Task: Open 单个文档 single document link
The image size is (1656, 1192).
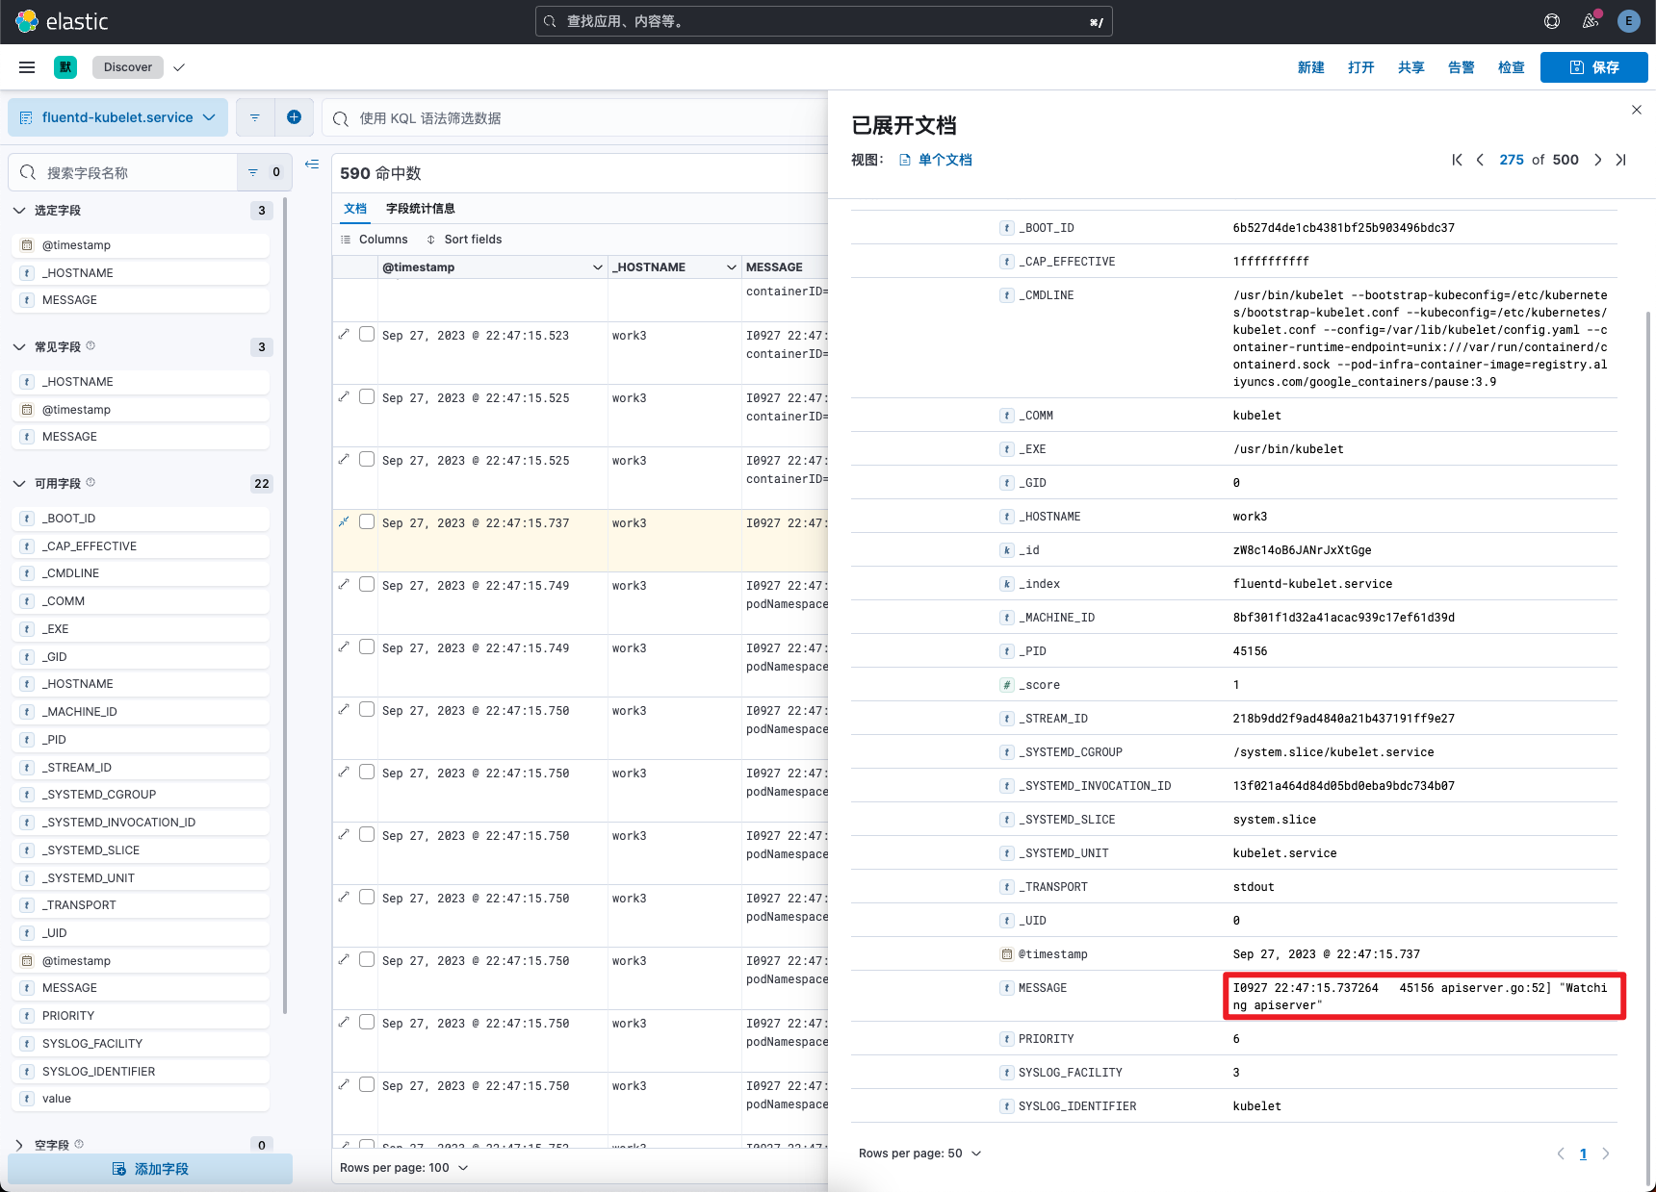Action: (x=935, y=160)
